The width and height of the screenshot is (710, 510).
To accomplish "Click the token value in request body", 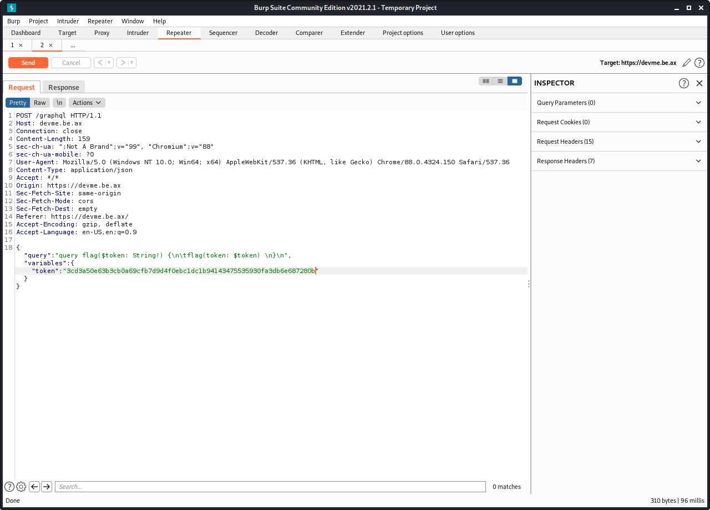I will tap(191, 271).
